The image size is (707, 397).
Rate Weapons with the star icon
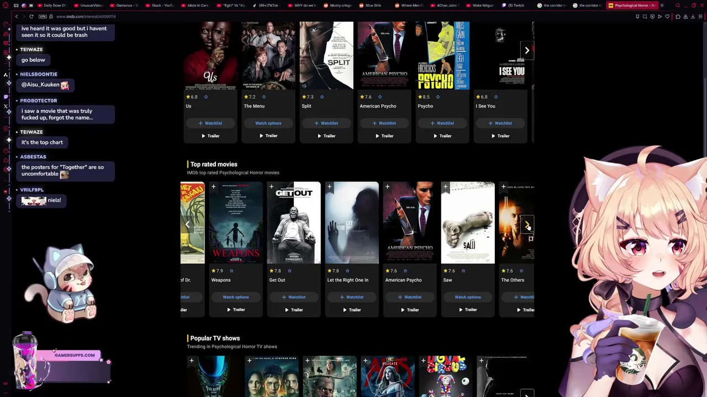(x=231, y=271)
